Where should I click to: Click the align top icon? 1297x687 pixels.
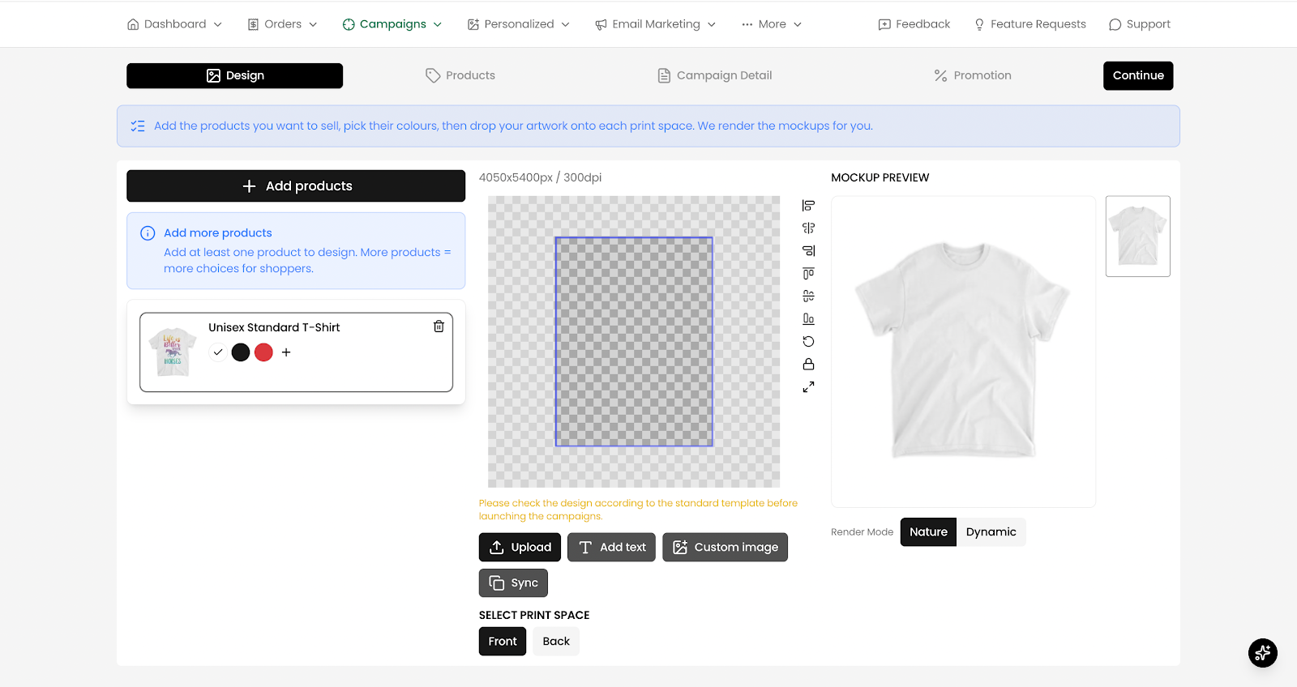pyautogui.click(x=808, y=274)
